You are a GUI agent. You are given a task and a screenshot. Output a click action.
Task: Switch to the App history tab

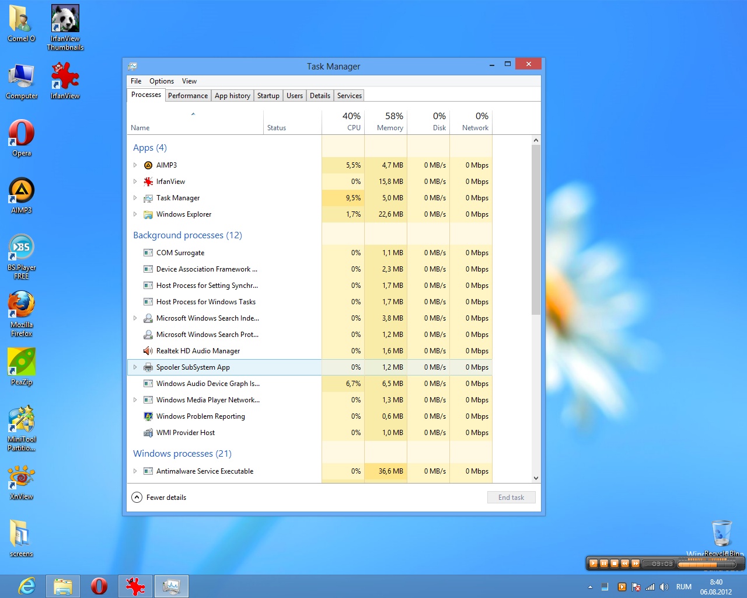click(232, 96)
